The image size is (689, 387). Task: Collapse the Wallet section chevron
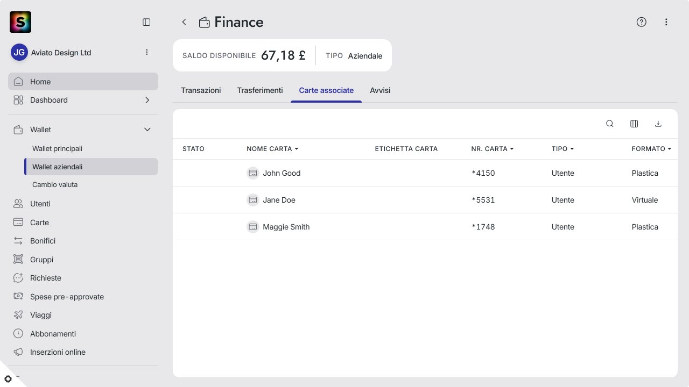(x=147, y=130)
